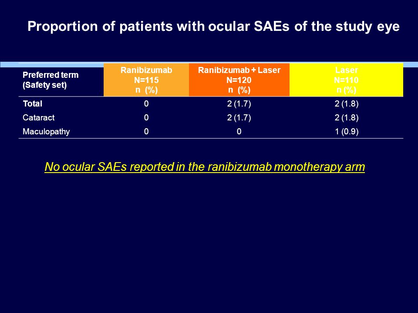The height and width of the screenshot is (313, 418).
Task: Click Maculopathy 0 under Ranibizumab column
Action: coord(146,131)
